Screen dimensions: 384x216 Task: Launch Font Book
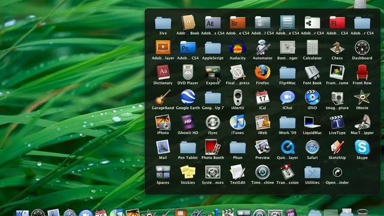(x=312, y=73)
